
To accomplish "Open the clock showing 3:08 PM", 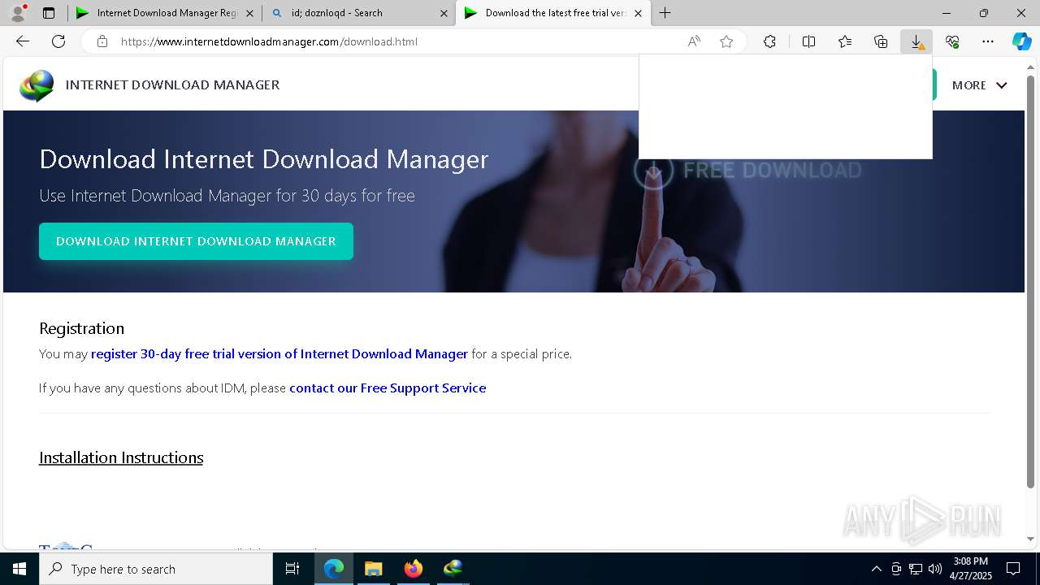I will point(971,569).
